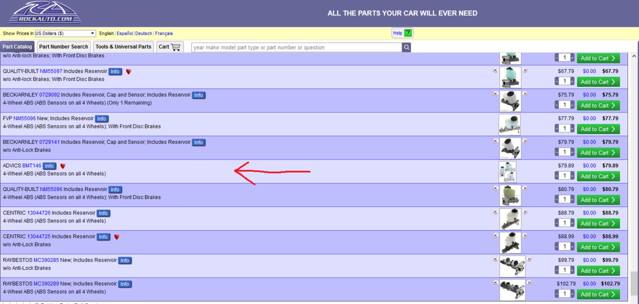The height and width of the screenshot is (304, 639).
Task: Open the Show Prices In currency dropdown
Action: click(65, 33)
